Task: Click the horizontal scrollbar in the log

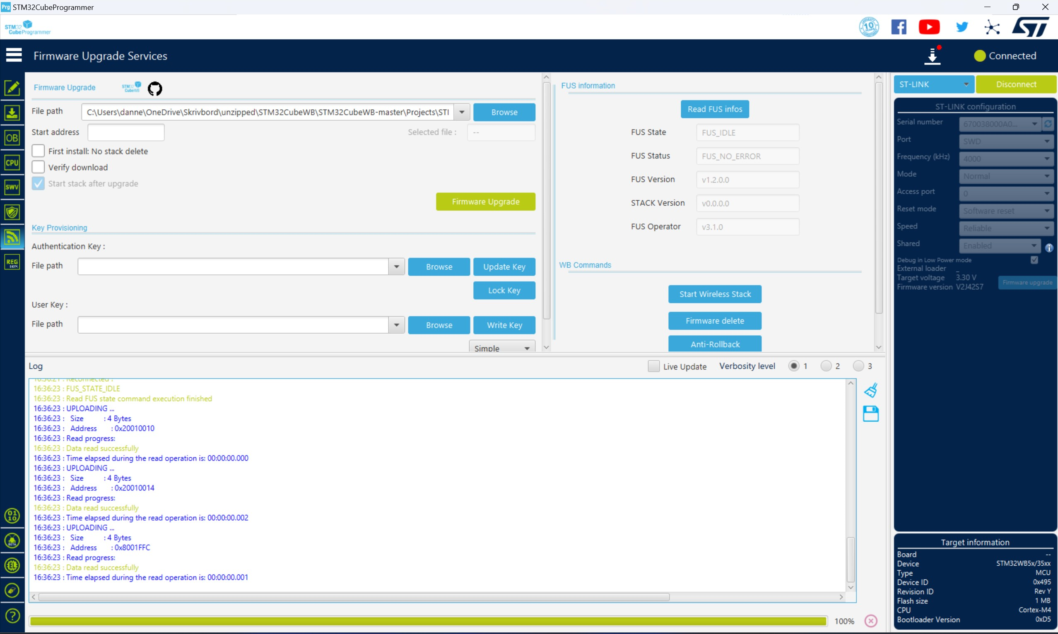Action: point(354,597)
